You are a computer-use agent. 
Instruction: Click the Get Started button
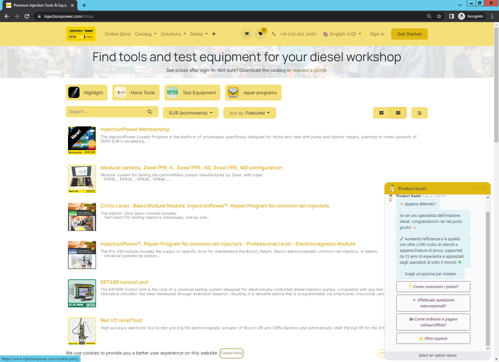tap(409, 34)
